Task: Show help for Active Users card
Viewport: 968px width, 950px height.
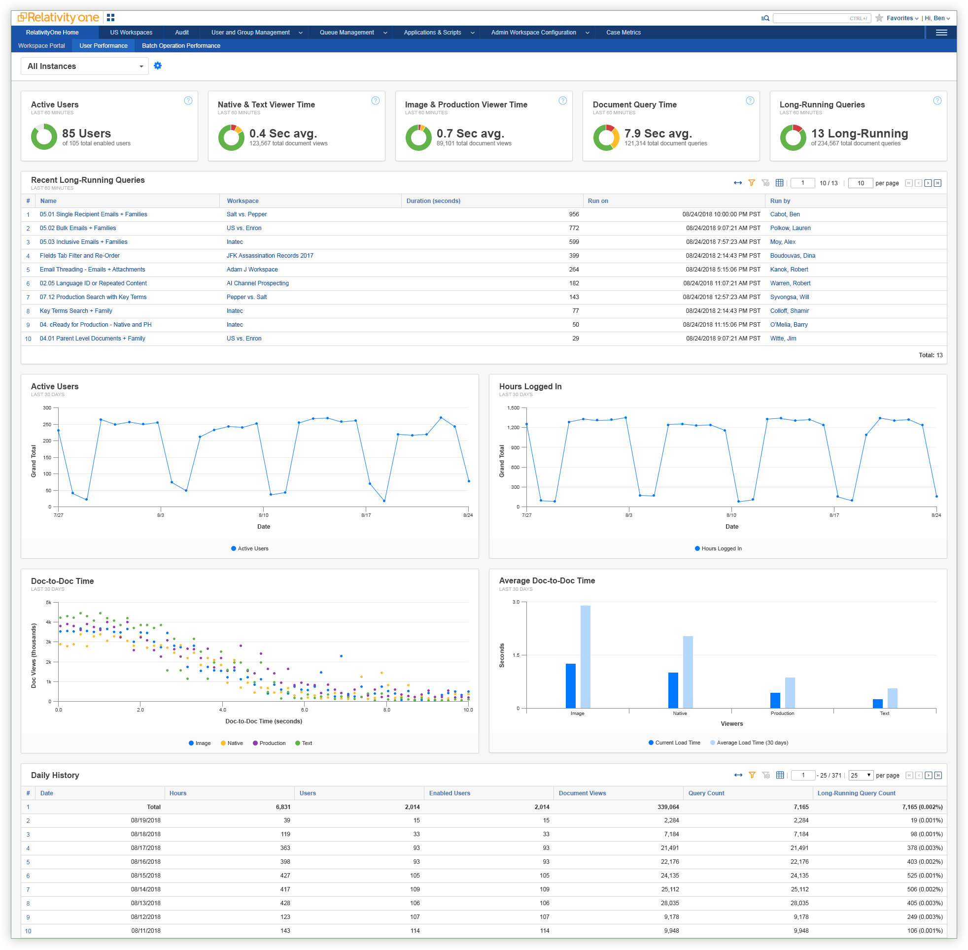Action: [188, 101]
